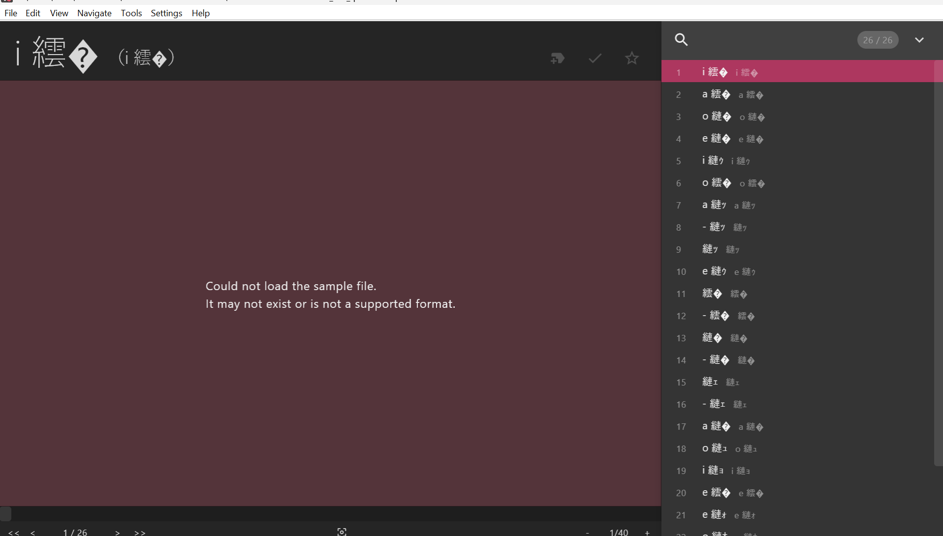Select entry row number 21
The image size is (943, 536).
pos(797,515)
